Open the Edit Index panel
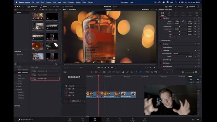 (54, 6)
